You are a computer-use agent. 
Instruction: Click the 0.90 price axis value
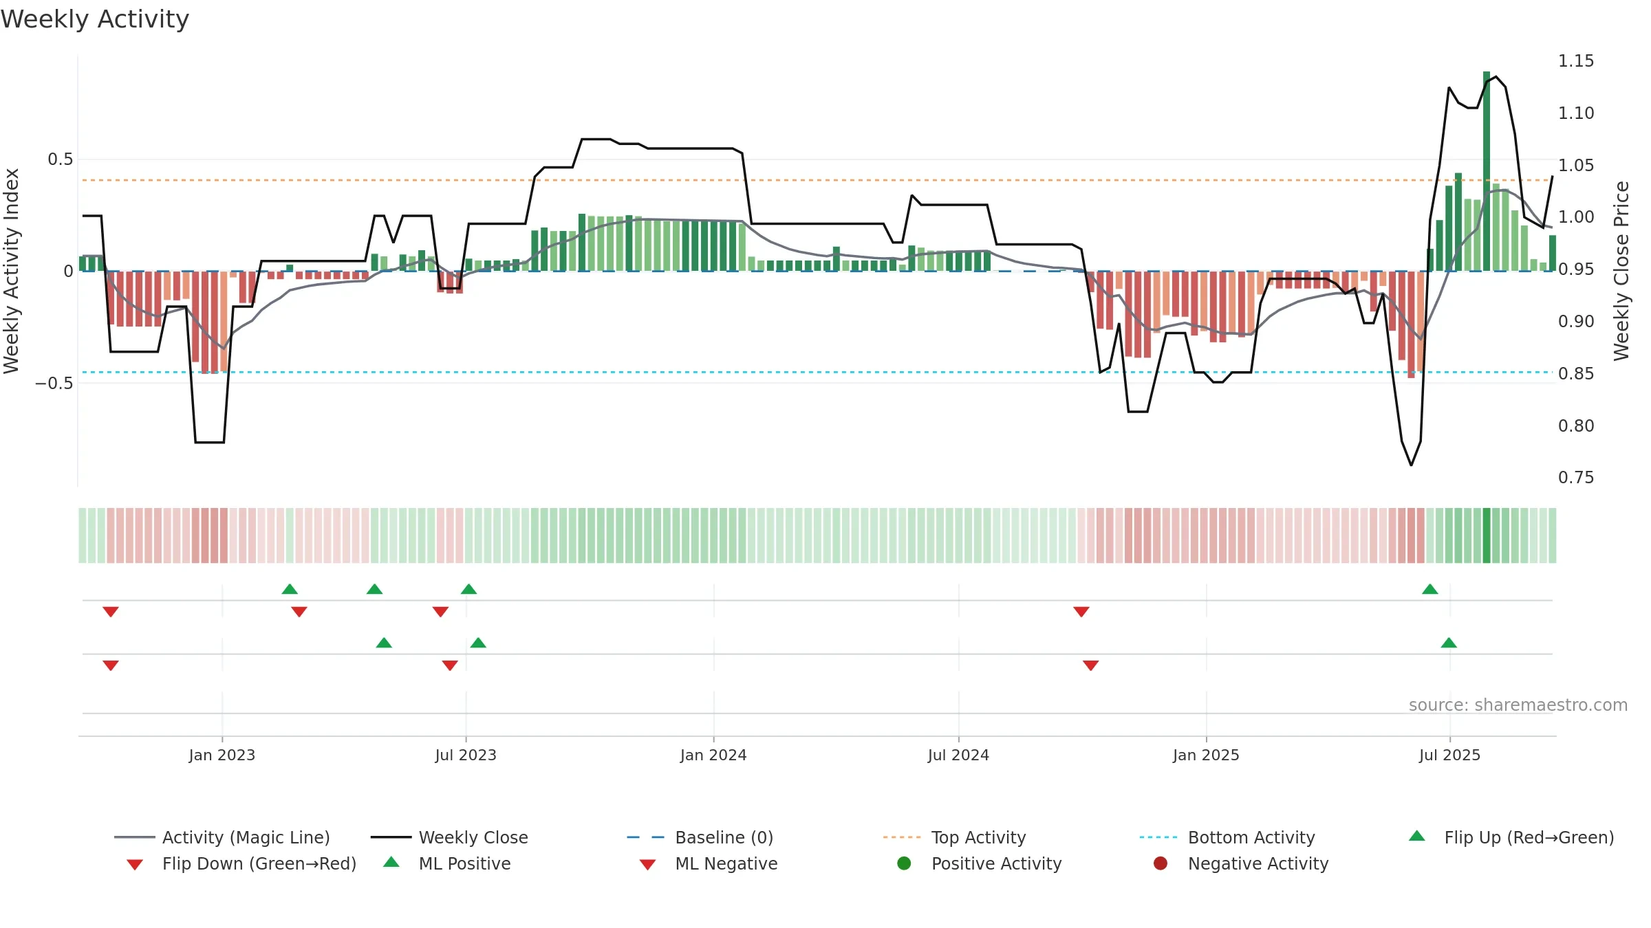pos(1576,321)
